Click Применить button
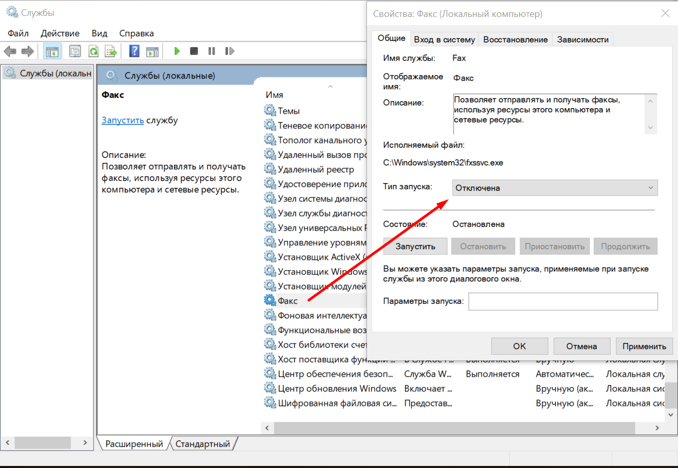 (x=644, y=346)
